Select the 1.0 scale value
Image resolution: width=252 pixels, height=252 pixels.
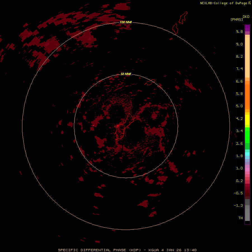tap(239, 168)
